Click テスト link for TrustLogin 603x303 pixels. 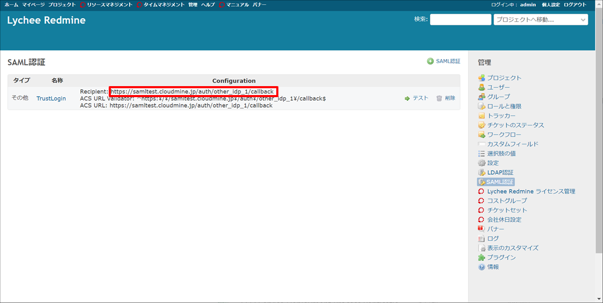tap(420, 98)
